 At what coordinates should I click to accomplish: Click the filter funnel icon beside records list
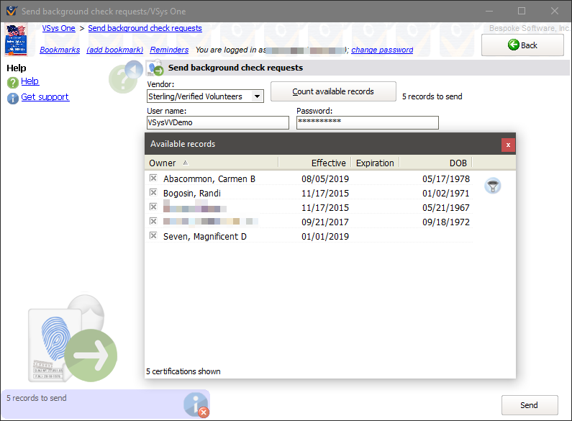tap(493, 186)
